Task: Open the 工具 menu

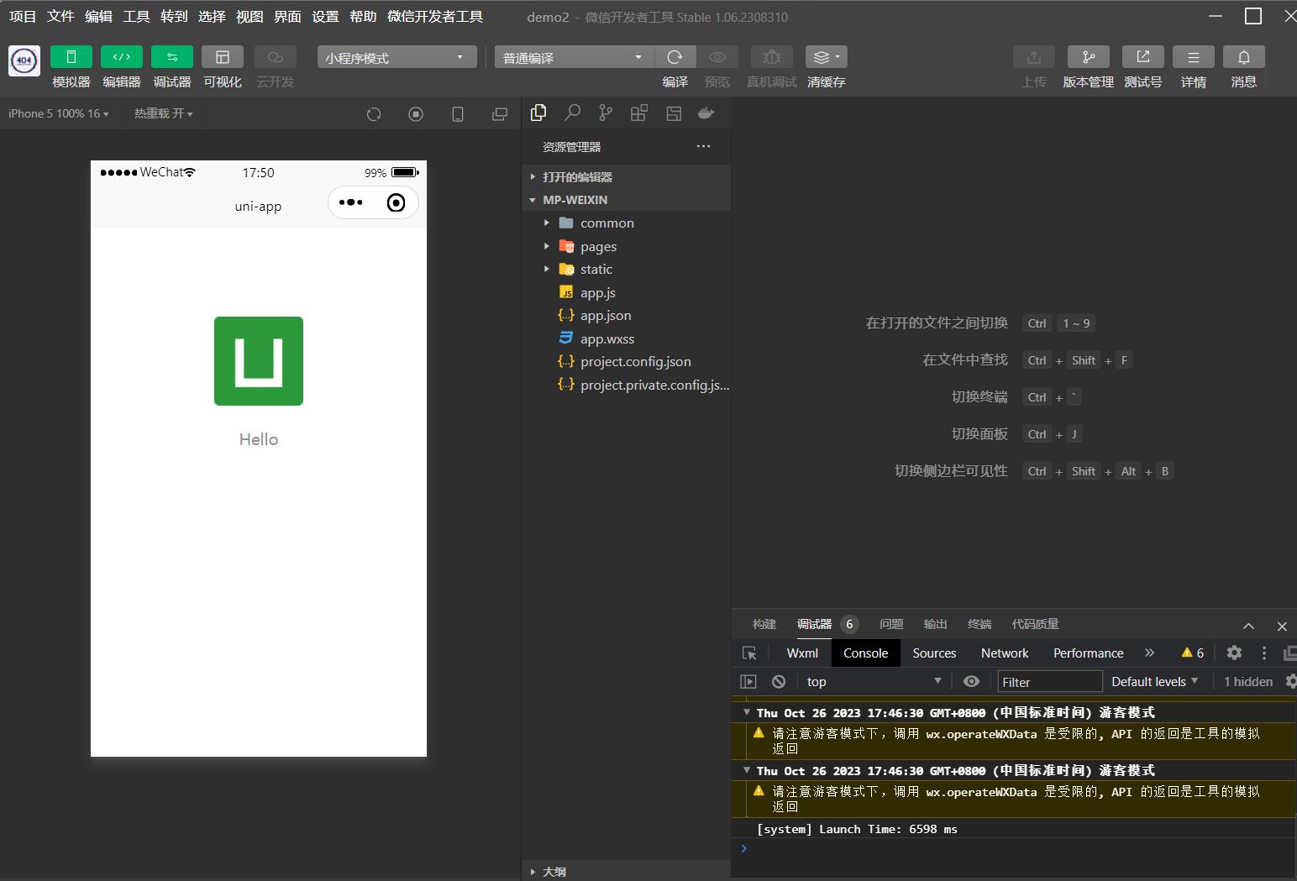Action: click(x=136, y=17)
